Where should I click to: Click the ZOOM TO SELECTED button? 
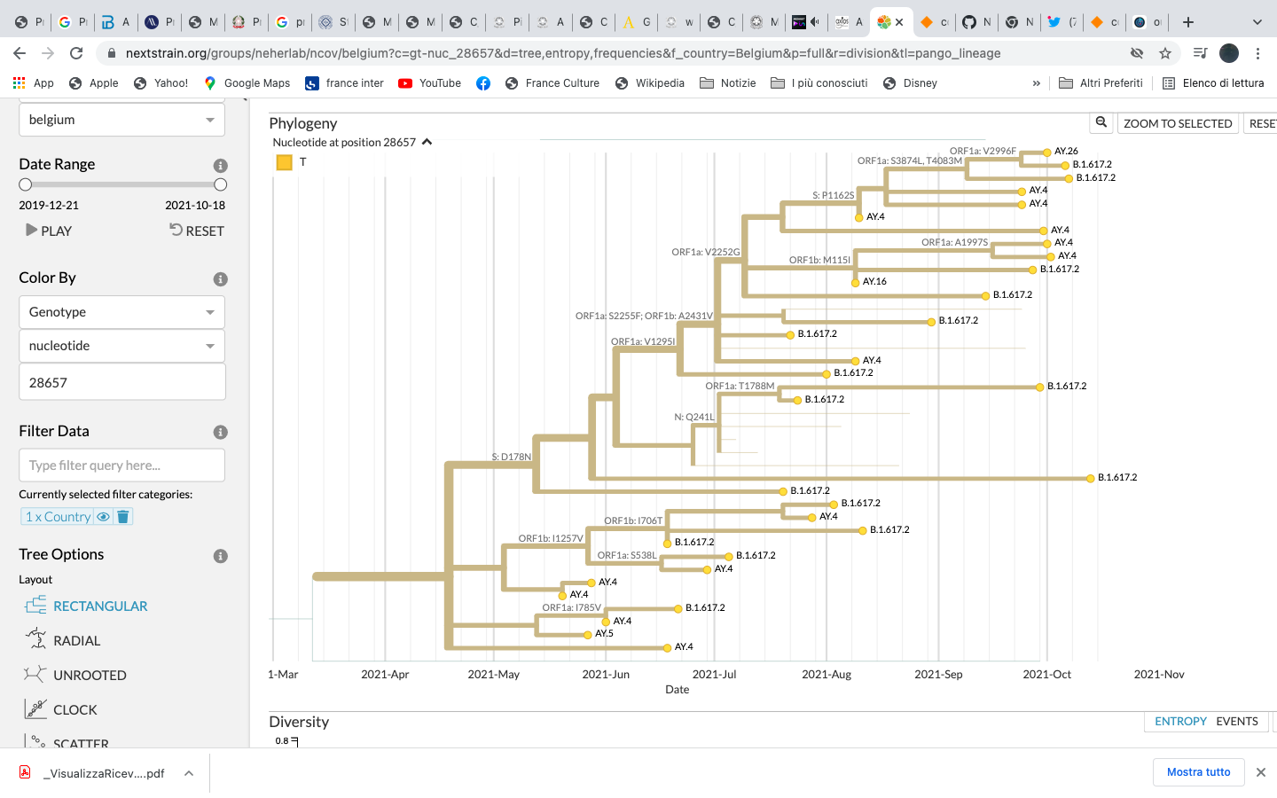1178,122
